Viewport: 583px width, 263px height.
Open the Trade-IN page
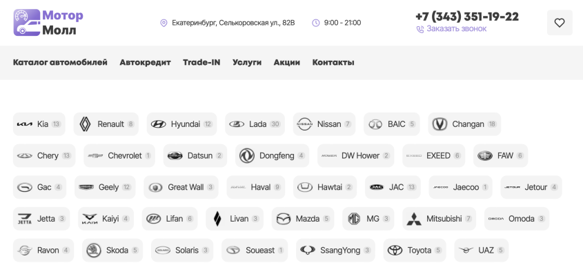click(201, 63)
